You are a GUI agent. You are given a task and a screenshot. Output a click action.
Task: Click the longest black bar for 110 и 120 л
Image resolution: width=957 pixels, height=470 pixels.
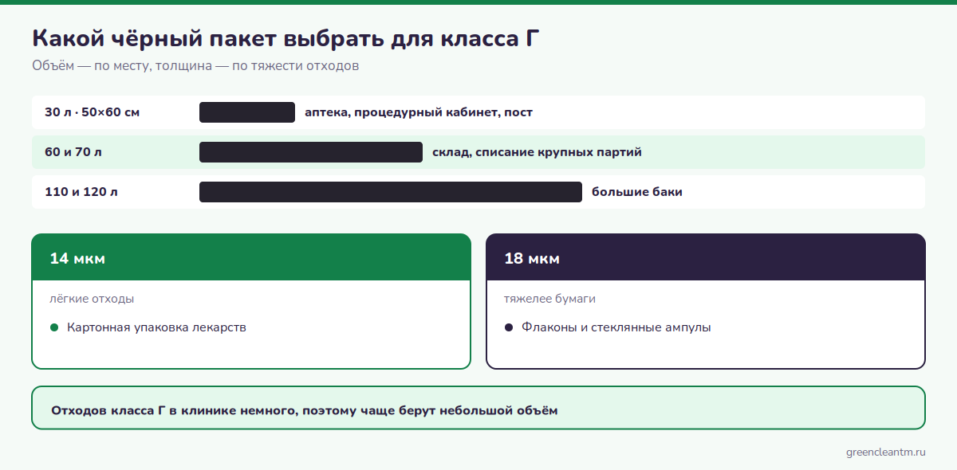(391, 192)
